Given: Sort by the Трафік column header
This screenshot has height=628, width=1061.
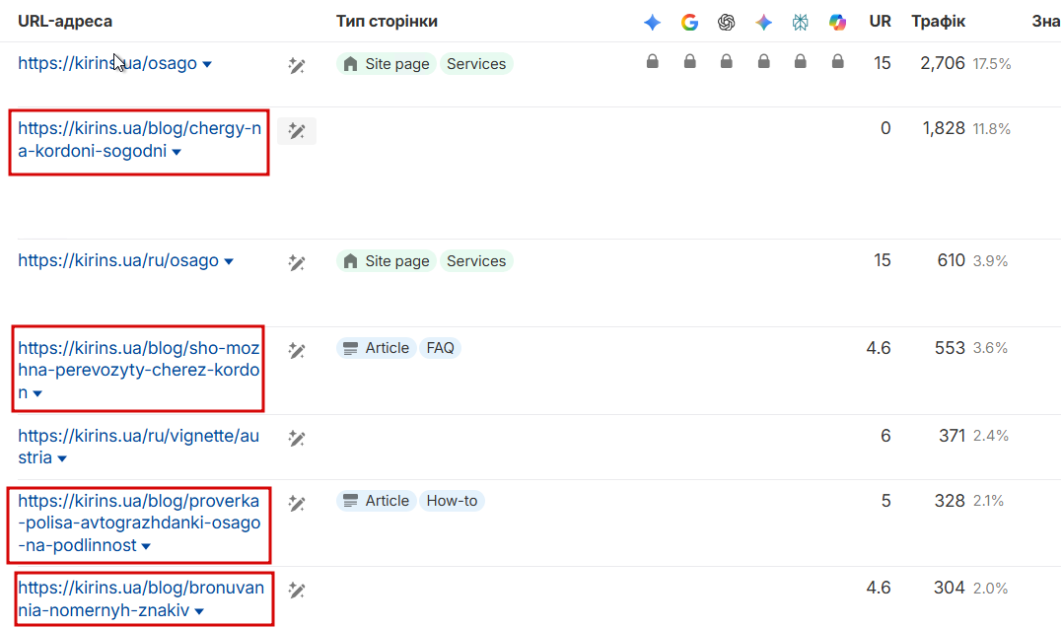Looking at the screenshot, I should (x=938, y=21).
